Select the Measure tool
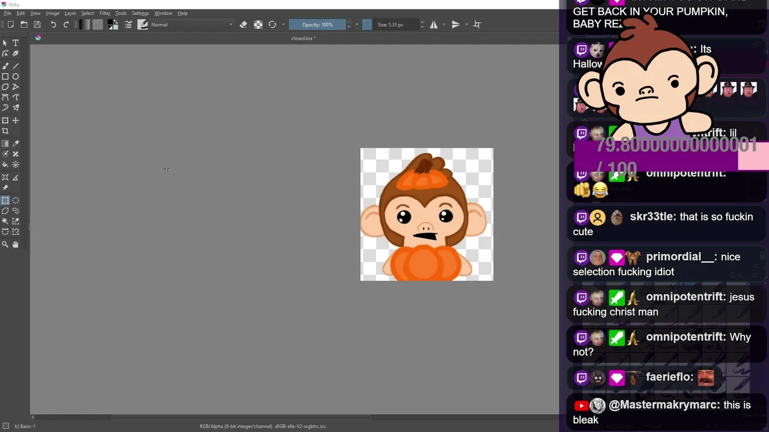The image size is (769, 432). (16, 178)
